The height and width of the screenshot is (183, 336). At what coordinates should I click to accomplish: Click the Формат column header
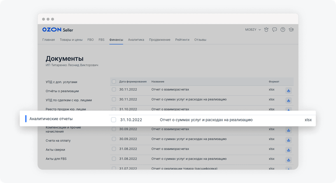pos(274,81)
